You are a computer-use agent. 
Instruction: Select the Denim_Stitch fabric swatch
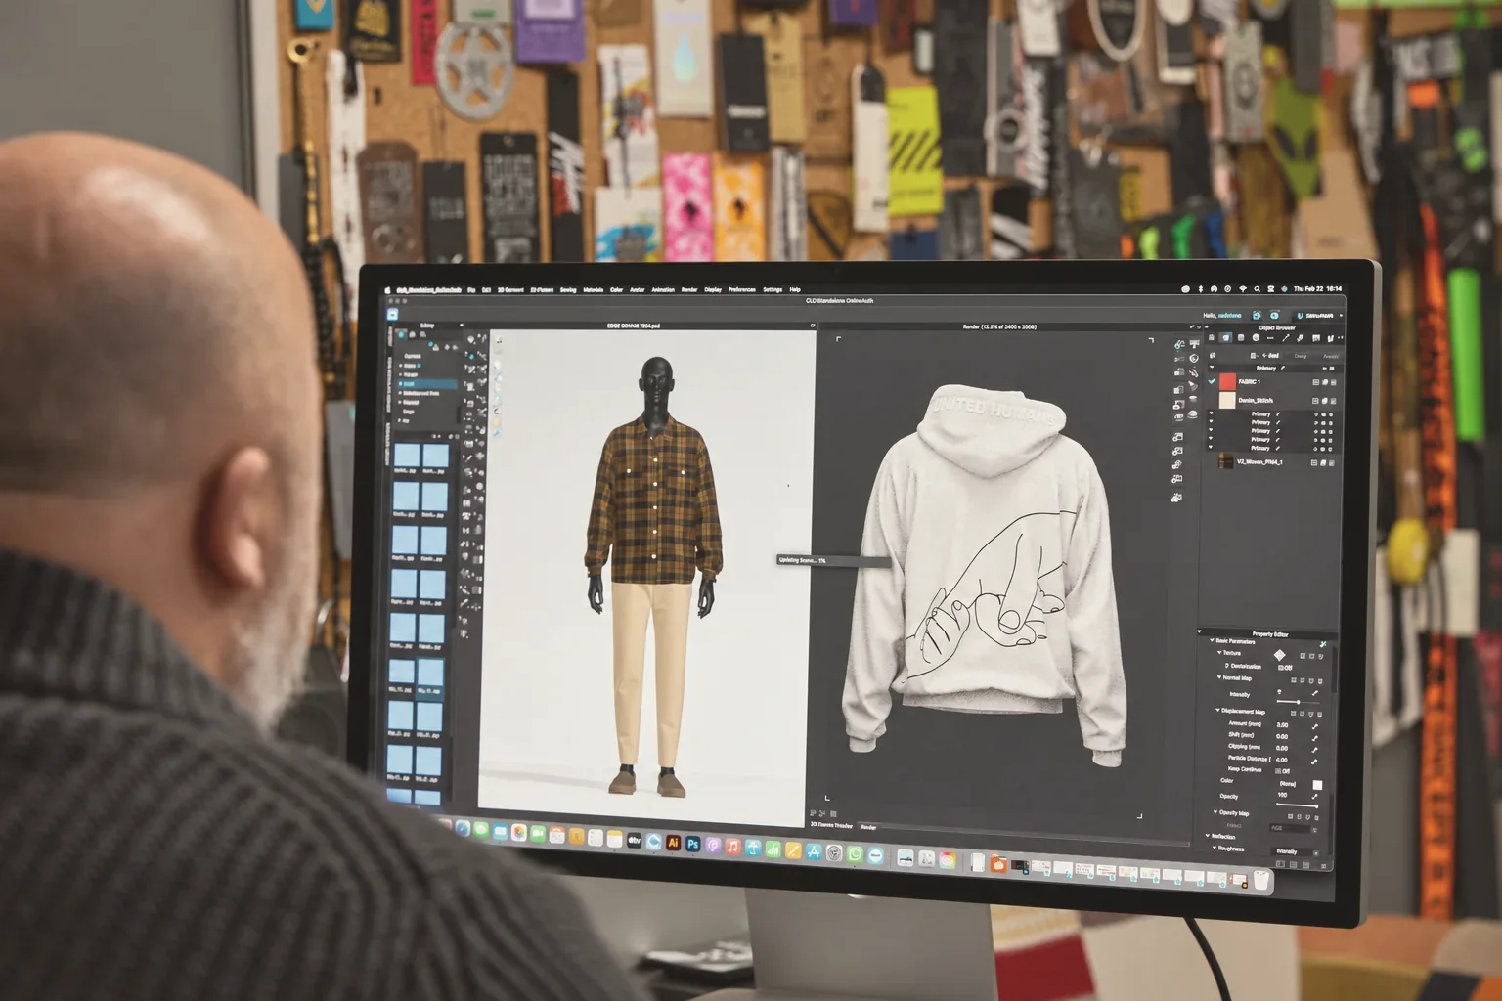coord(1227,400)
